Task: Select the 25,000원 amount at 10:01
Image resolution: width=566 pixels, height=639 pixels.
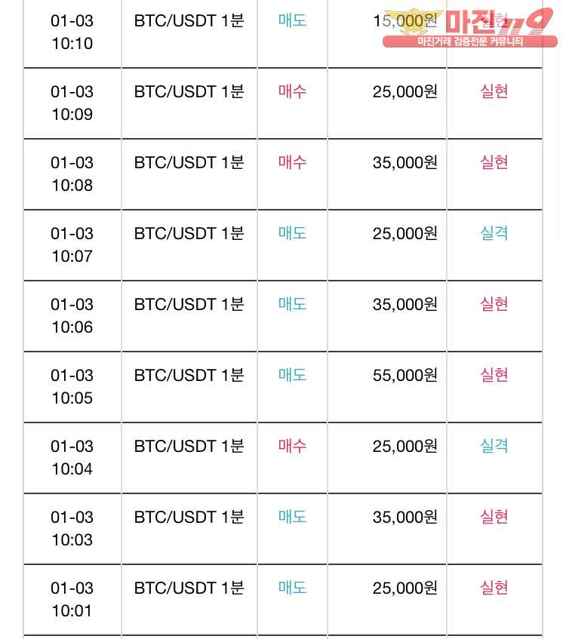Action: point(405,588)
